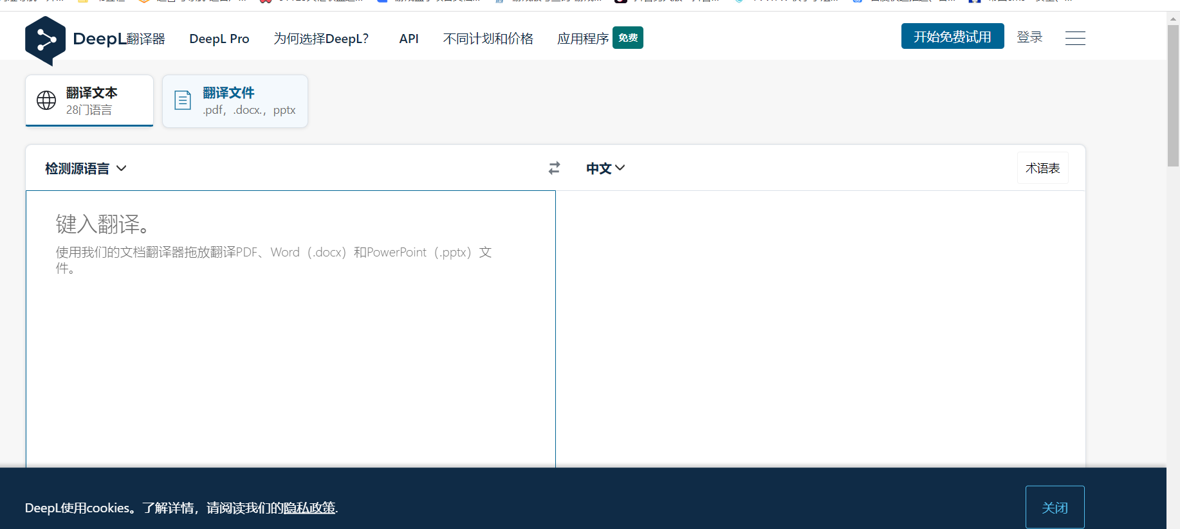
Task: Click the globe icon in 翻译文本 tab
Action: tap(46, 100)
